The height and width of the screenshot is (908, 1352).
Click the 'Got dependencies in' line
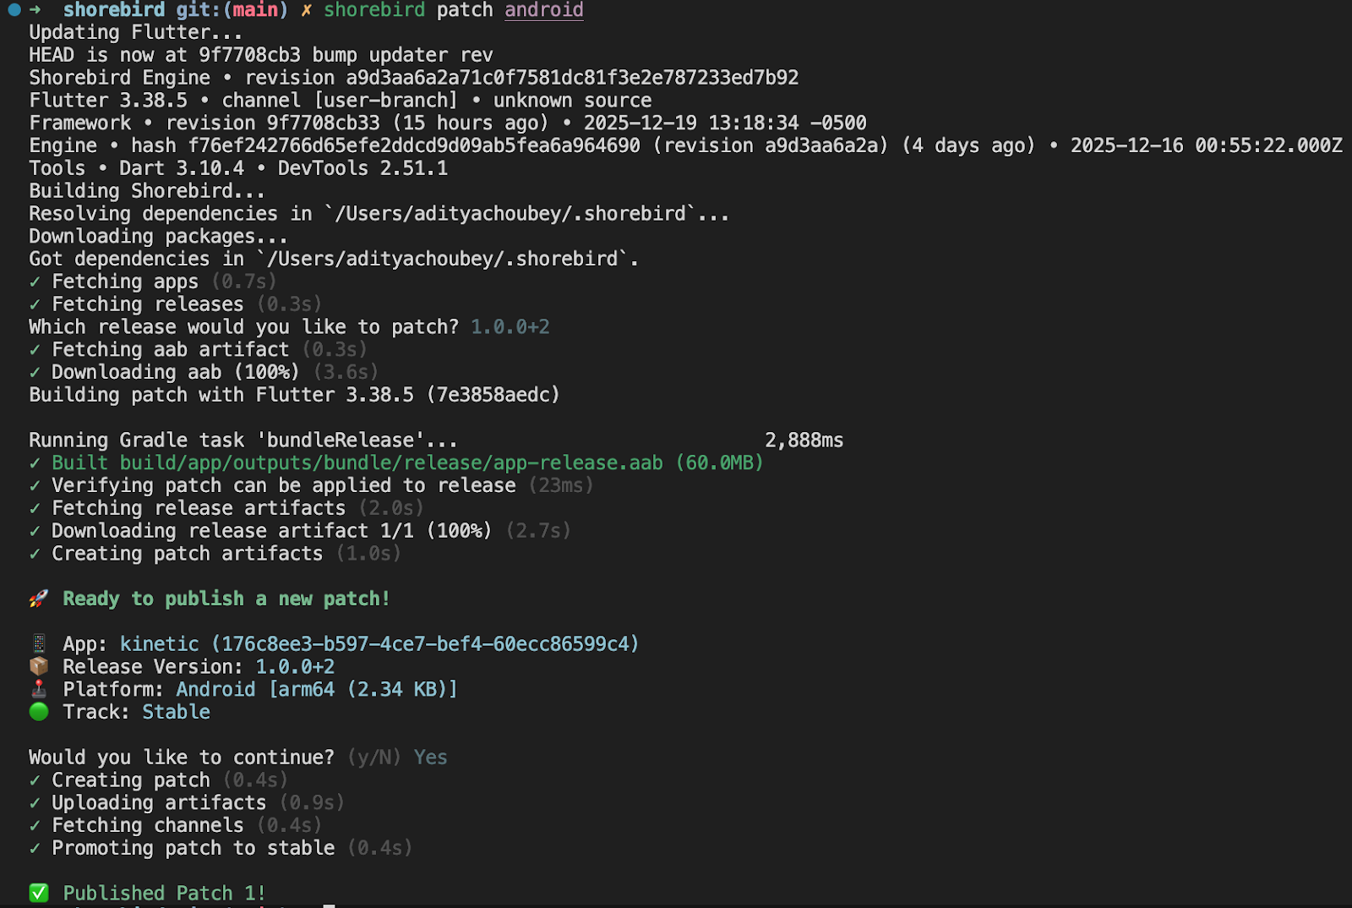(334, 259)
